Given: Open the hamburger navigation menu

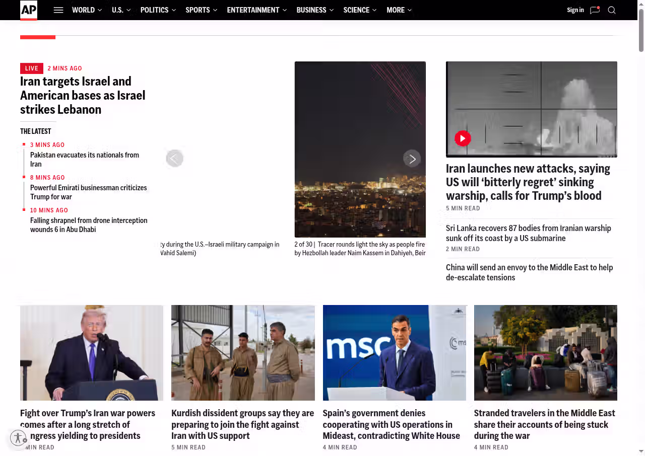Looking at the screenshot, I should click(x=58, y=10).
